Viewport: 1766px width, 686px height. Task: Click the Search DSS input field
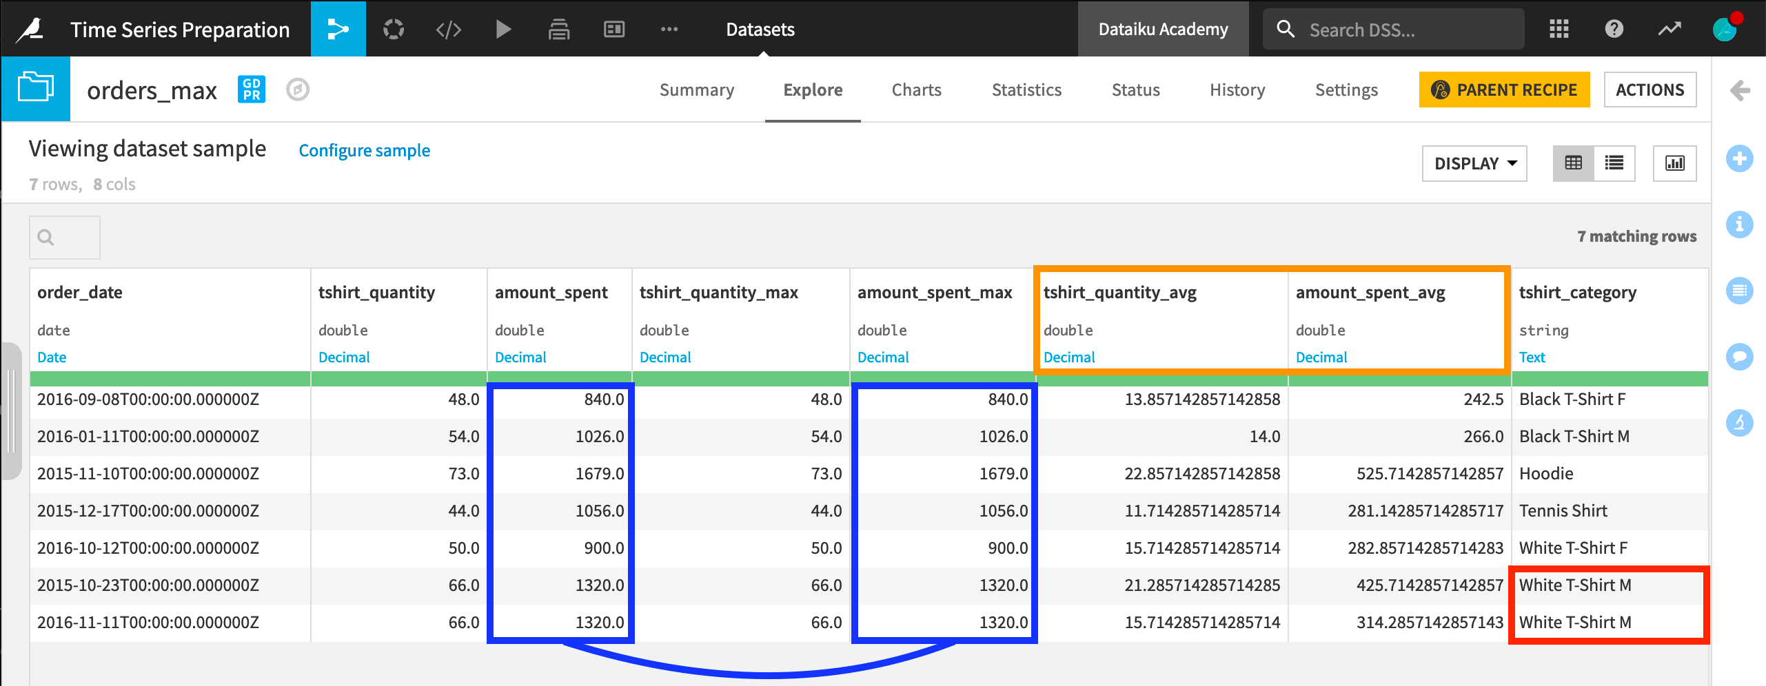[1406, 30]
